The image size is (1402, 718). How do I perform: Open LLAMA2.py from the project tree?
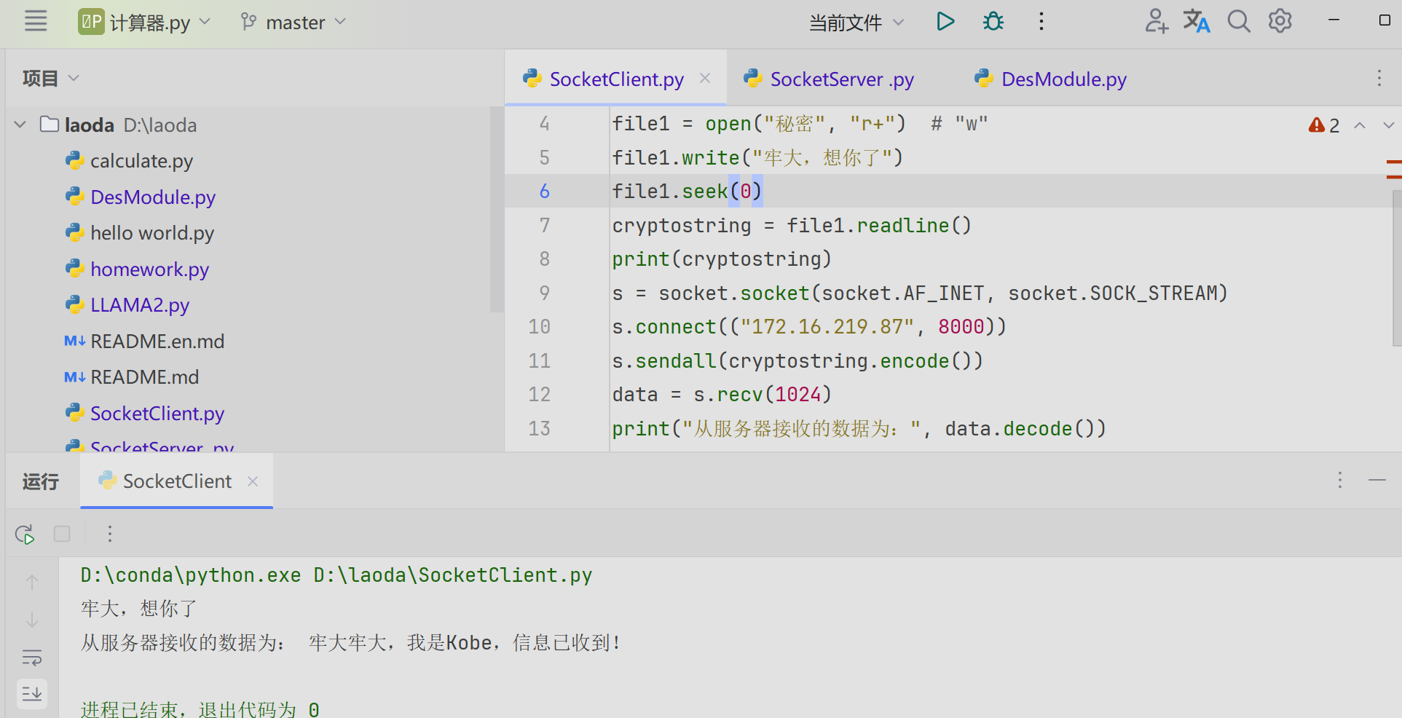(x=140, y=305)
